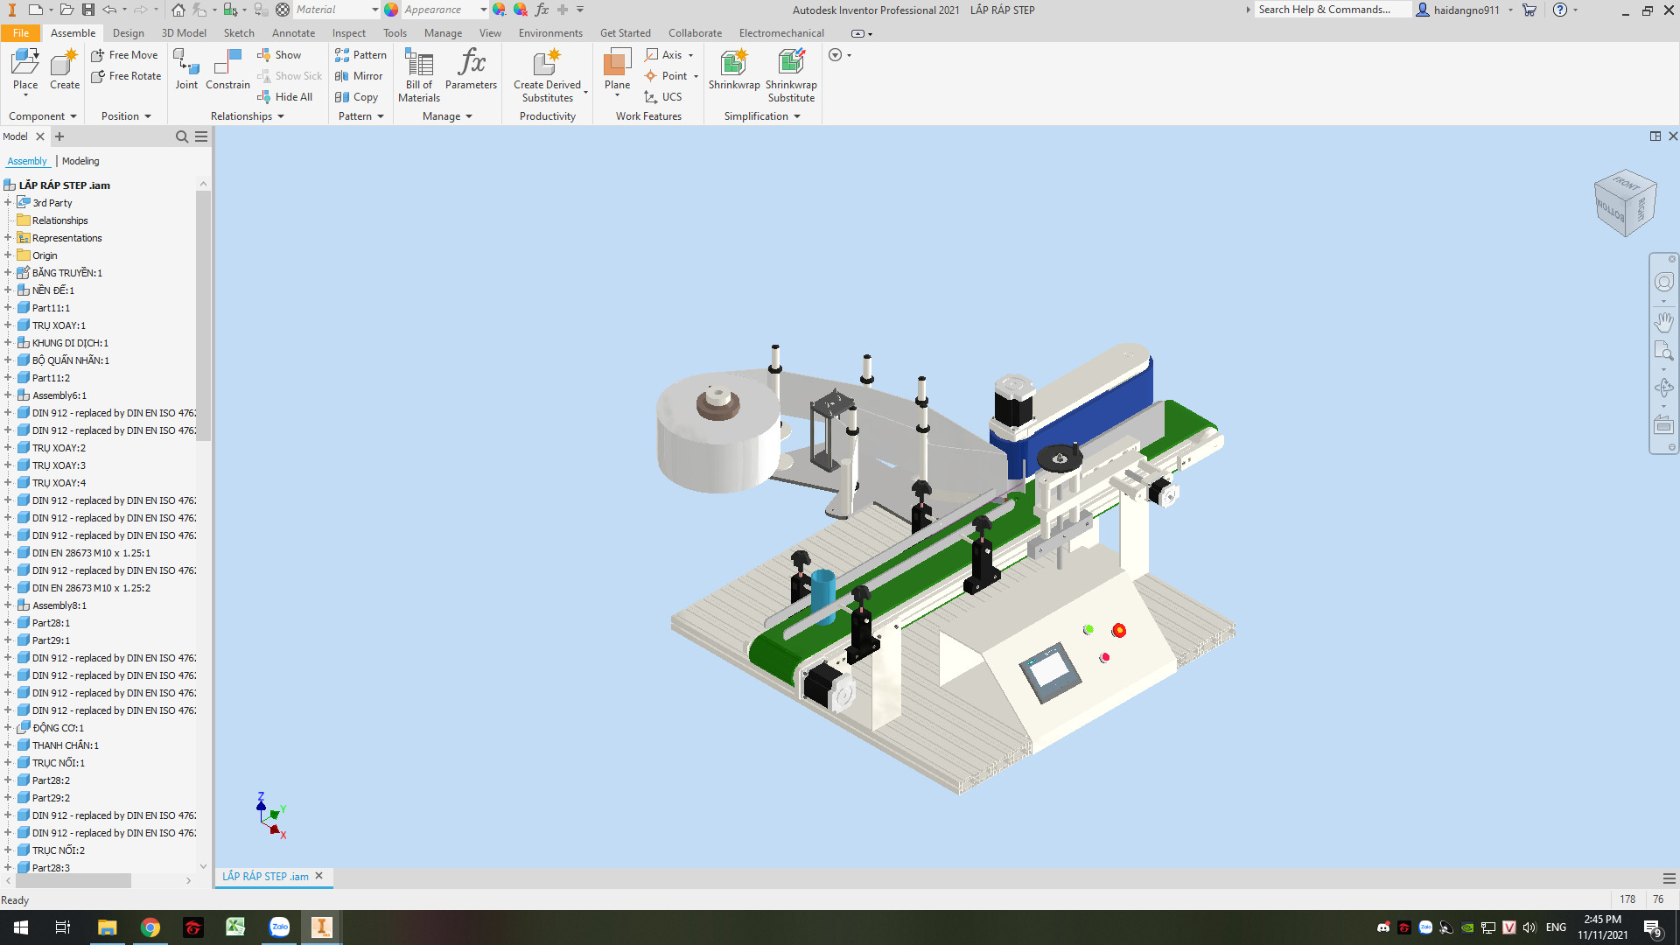Open the Parameters fx dialog
Image resolution: width=1680 pixels, height=945 pixels.
[x=471, y=68]
